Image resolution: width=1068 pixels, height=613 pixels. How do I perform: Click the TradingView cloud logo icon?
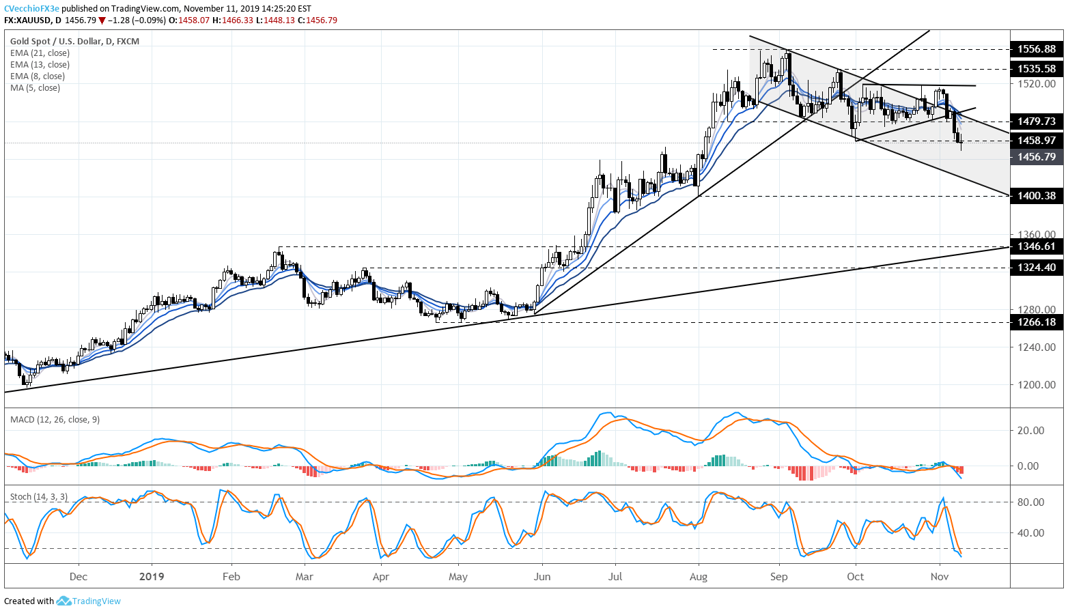coord(64,601)
